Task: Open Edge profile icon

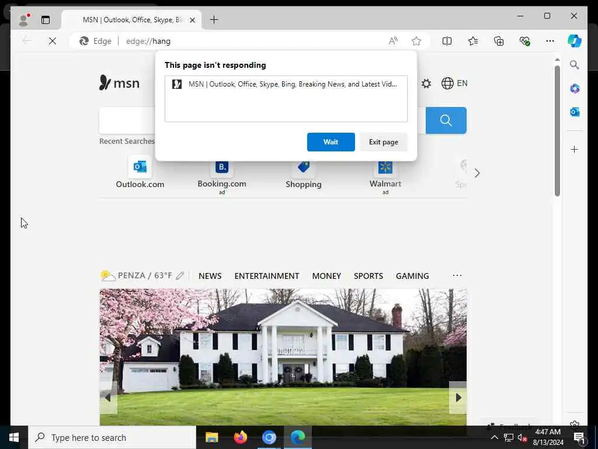Action: tap(24, 20)
